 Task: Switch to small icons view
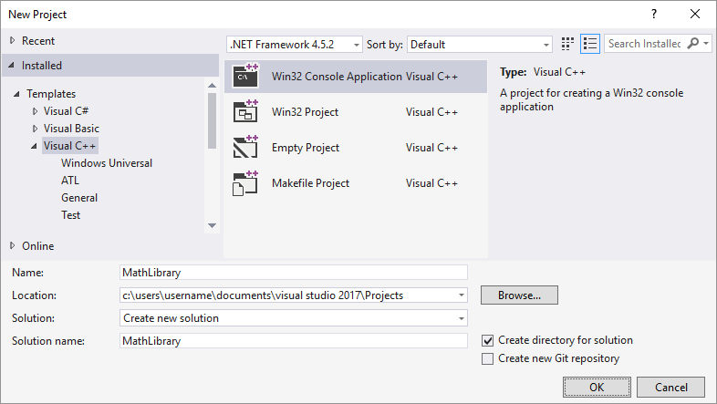(568, 44)
